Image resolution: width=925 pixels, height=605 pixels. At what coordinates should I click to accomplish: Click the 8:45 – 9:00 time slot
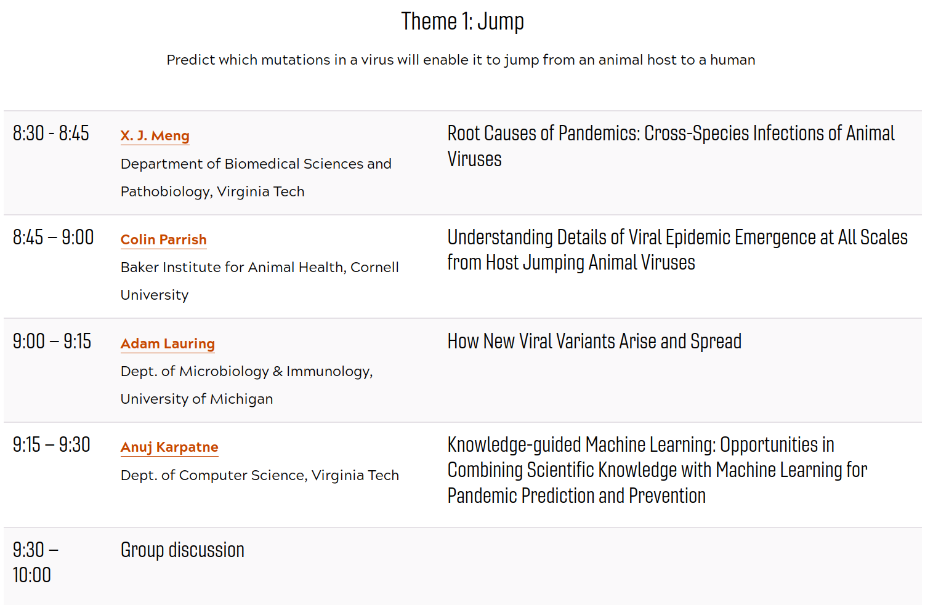(54, 237)
